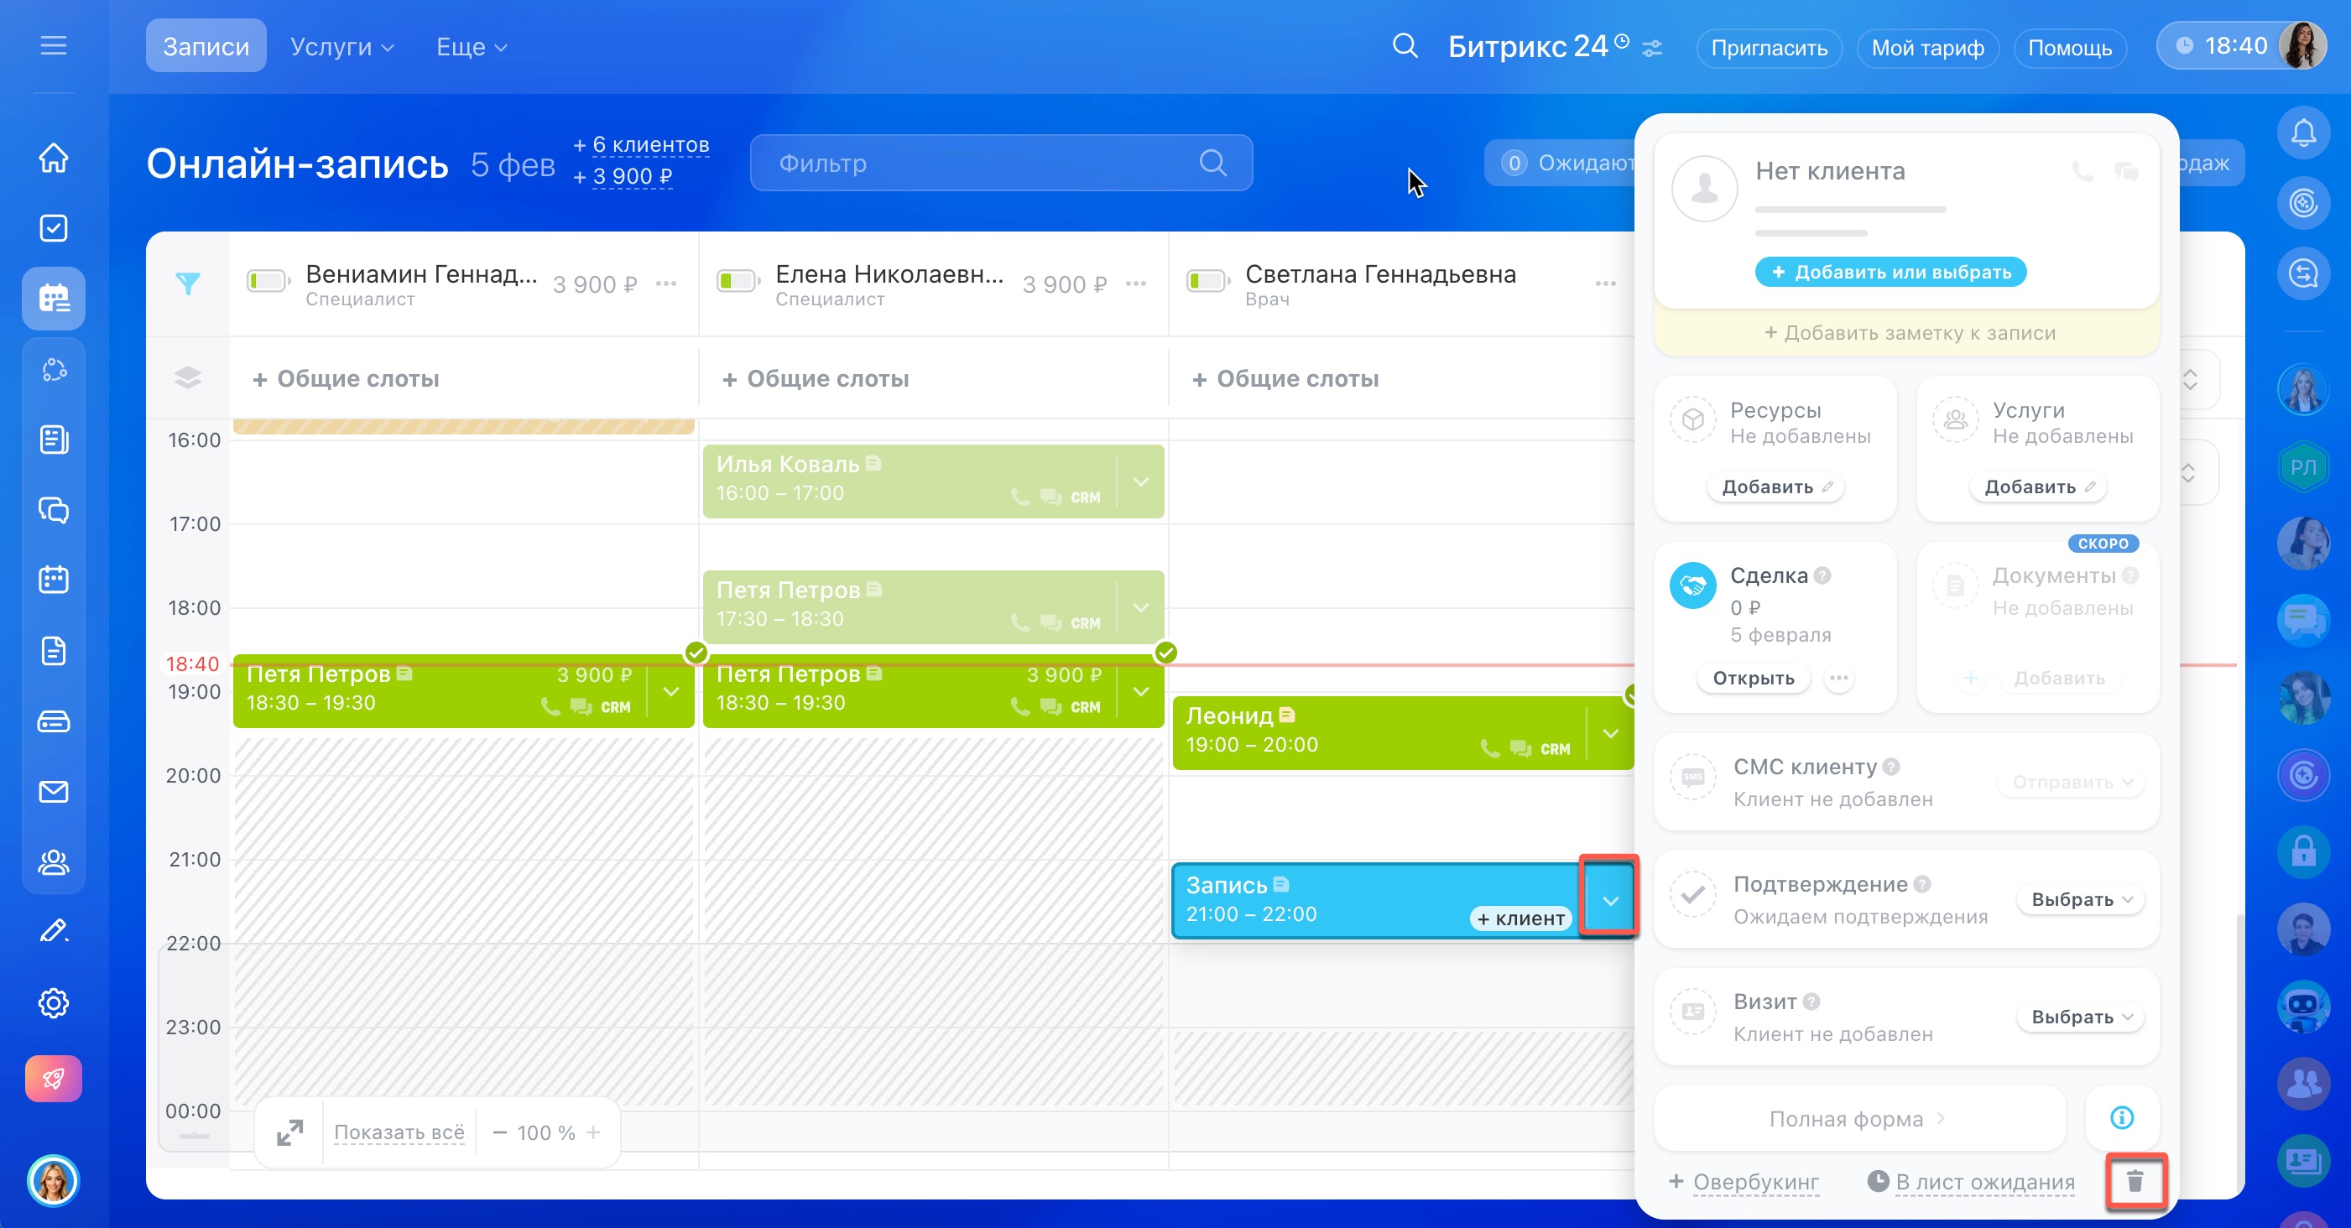Click the search magnifier in top bar
Image resolution: width=2351 pixels, height=1228 pixels.
[x=1405, y=46]
